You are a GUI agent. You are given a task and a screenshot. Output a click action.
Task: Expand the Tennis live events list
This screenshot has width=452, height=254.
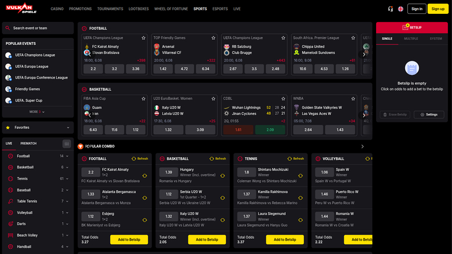(x=67, y=179)
